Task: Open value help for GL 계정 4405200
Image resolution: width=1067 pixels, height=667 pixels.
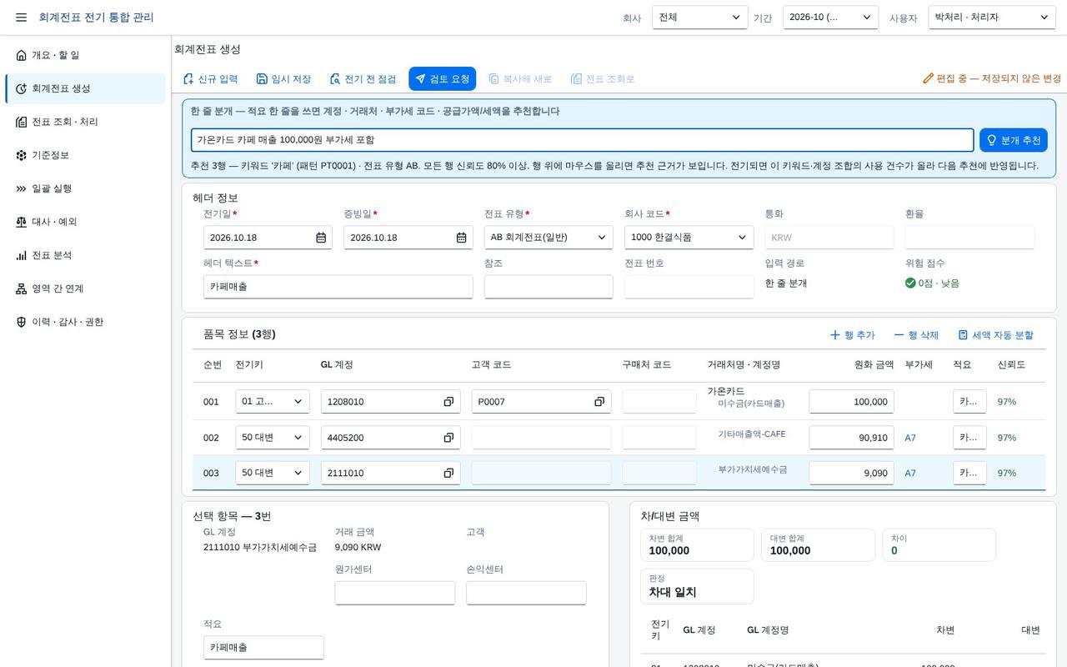Action: tap(448, 438)
